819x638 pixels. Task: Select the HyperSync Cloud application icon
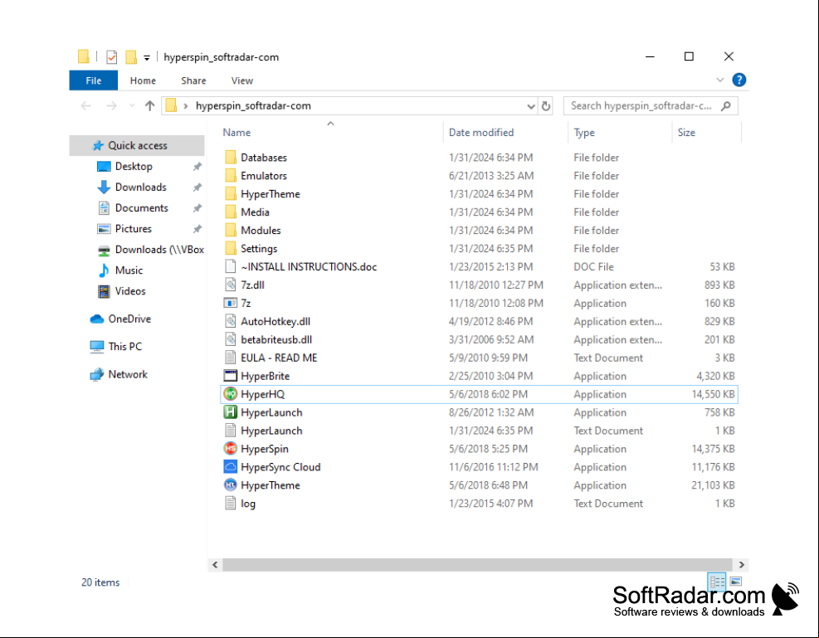(x=231, y=467)
